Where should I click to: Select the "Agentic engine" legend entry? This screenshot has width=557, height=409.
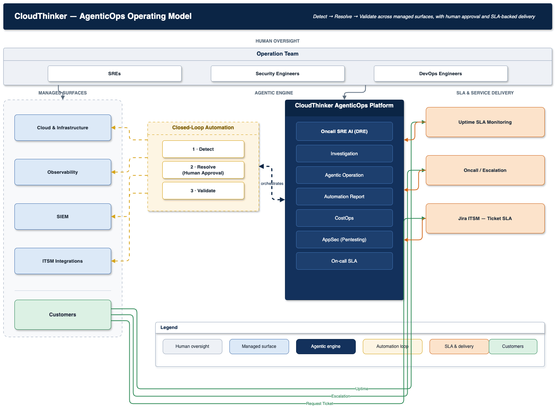[326, 346]
